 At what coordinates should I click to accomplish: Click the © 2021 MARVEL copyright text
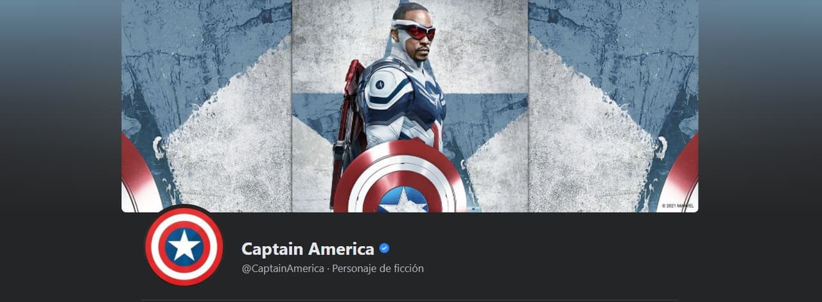pyautogui.click(x=678, y=206)
